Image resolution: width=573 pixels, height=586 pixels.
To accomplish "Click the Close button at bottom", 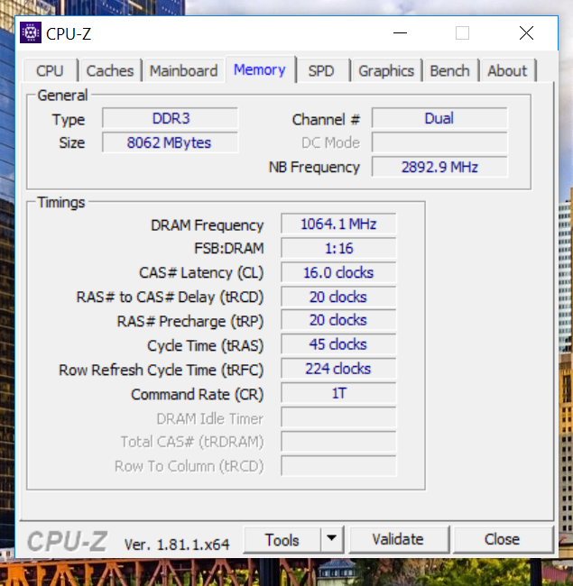I will click(x=503, y=540).
